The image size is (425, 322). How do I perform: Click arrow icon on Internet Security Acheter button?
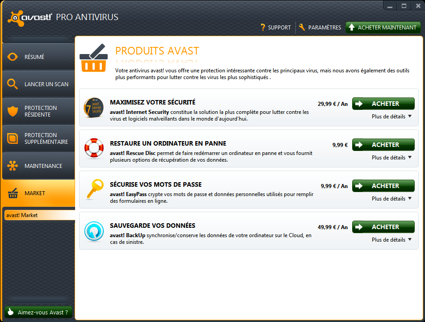pos(359,104)
